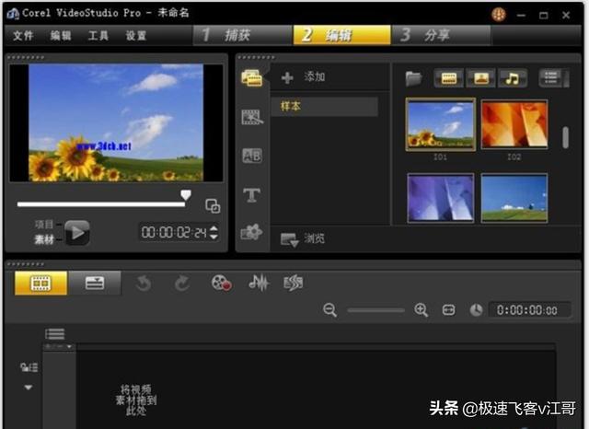Click the timeline zoom slider
Viewport: 589px width, 429px height.
coord(375,310)
